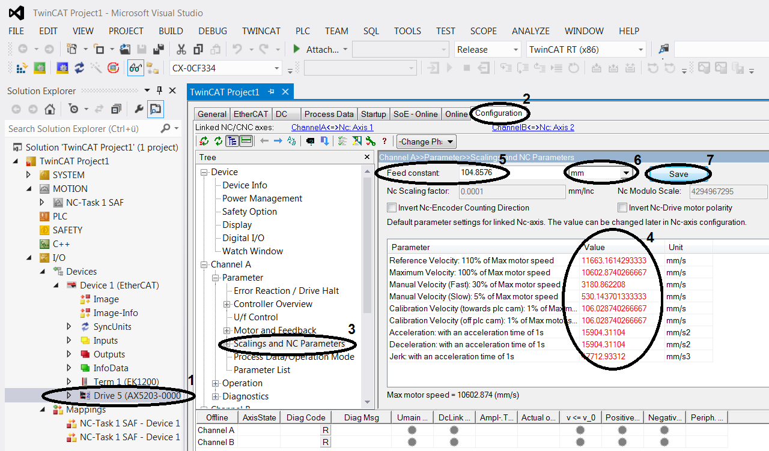Check Invert Nc-Encoder Counting Direction
Viewport: 769px width, 451px height.
pos(392,208)
